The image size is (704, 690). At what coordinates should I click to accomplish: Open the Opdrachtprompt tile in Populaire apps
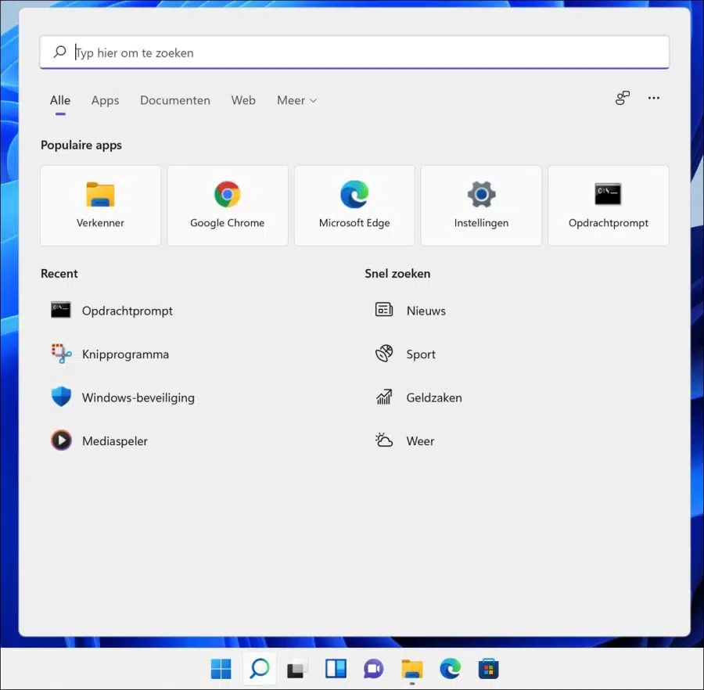pyautogui.click(x=609, y=206)
